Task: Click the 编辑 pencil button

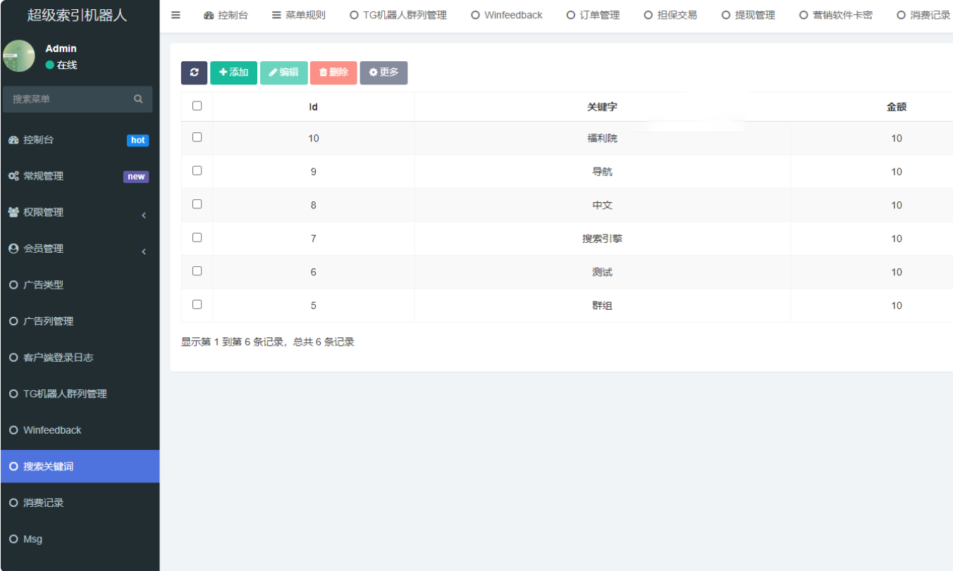Action: click(x=283, y=73)
